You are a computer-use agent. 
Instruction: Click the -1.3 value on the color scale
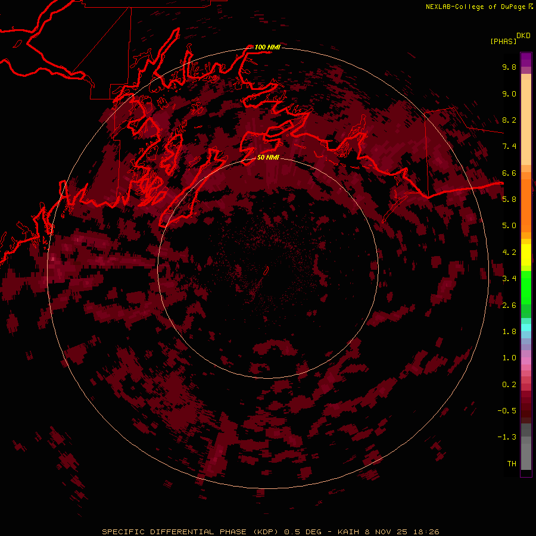tap(507, 437)
